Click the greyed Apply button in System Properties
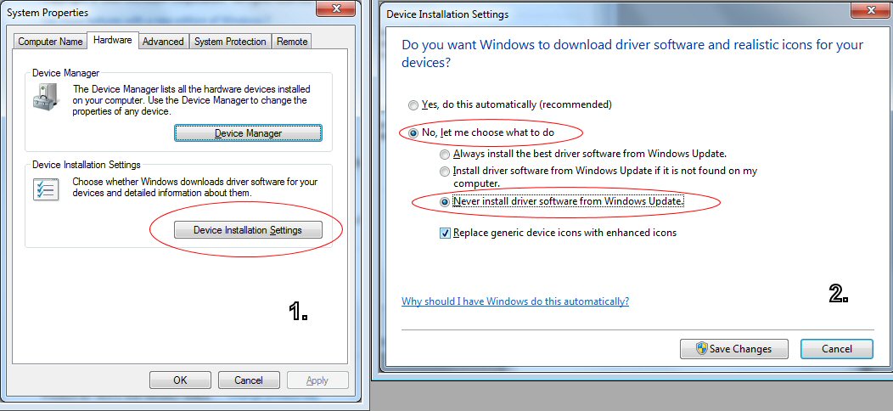The width and height of the screenshot is (893, 411). [x=317, y=380]
